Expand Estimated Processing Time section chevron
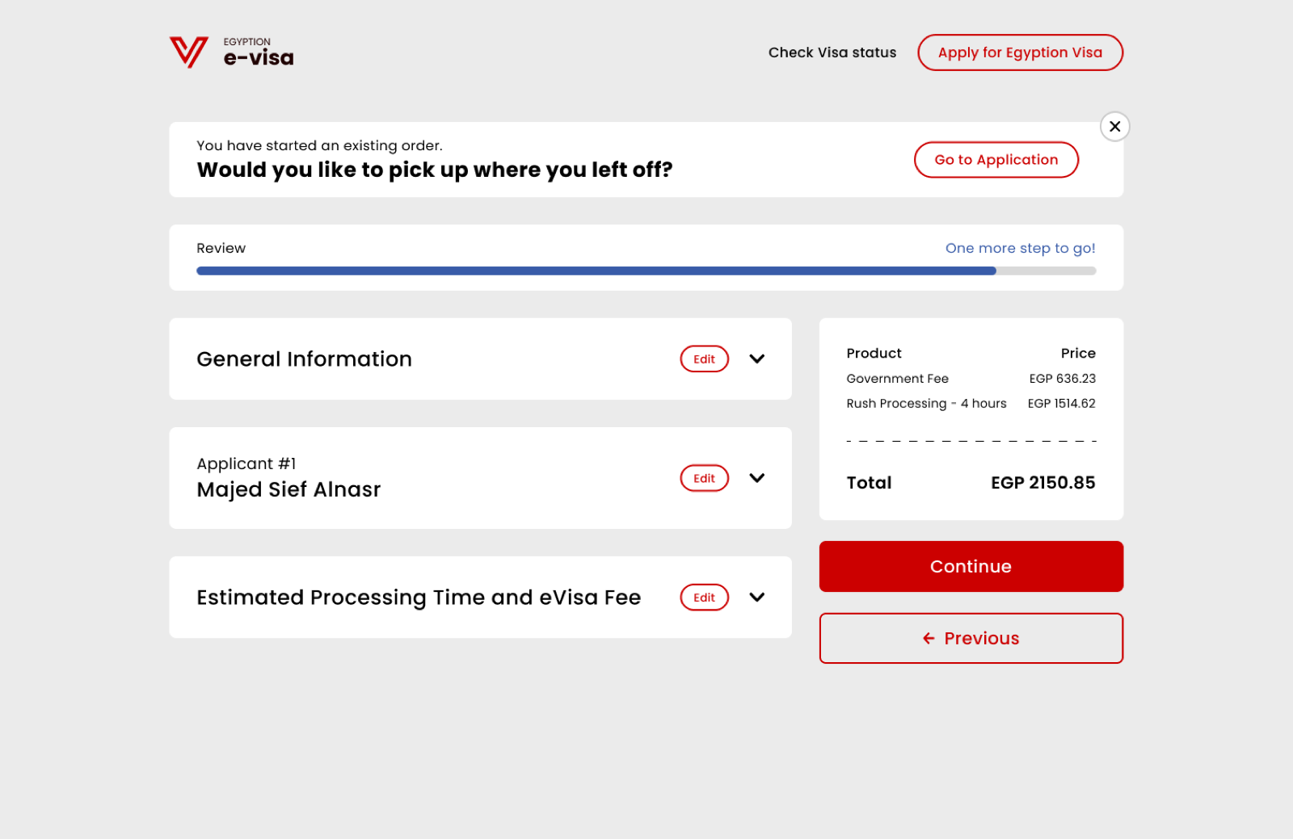1293x839 pixels. (757, 598)
